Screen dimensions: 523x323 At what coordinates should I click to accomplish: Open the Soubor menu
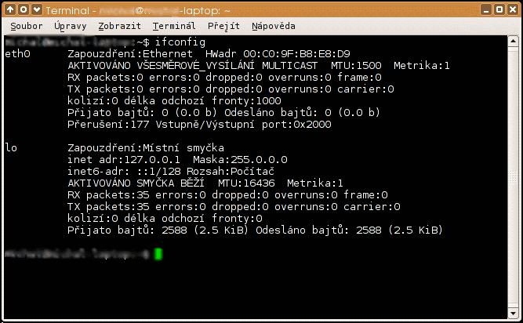tap(27, 26)
